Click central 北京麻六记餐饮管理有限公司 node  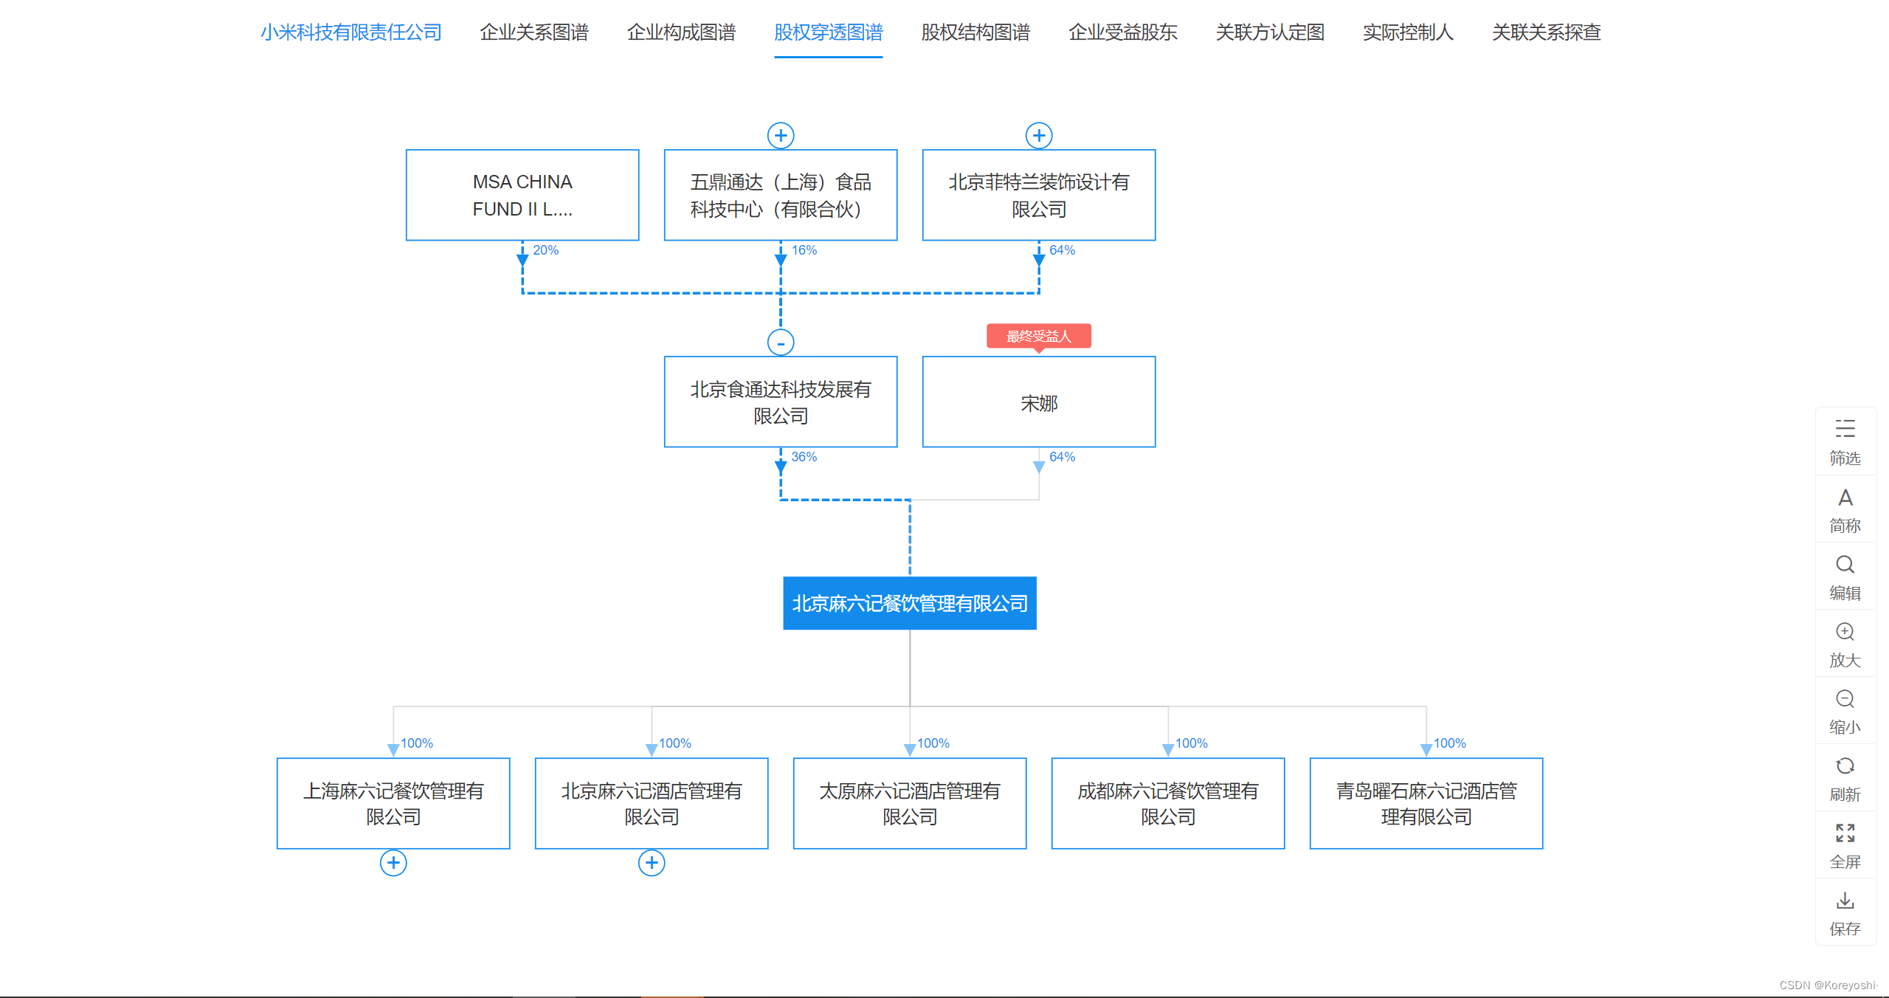(x=910, y=603)
